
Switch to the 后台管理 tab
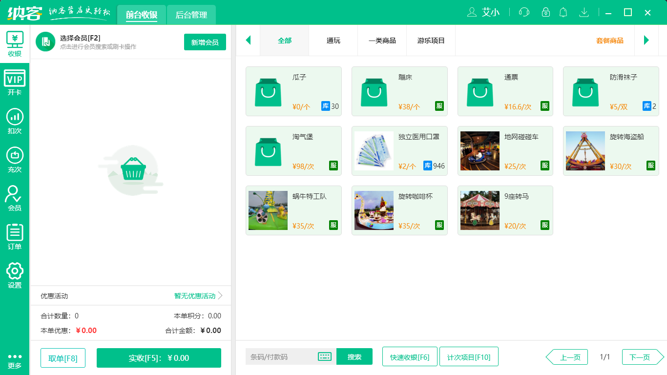(x=191, y=15)
